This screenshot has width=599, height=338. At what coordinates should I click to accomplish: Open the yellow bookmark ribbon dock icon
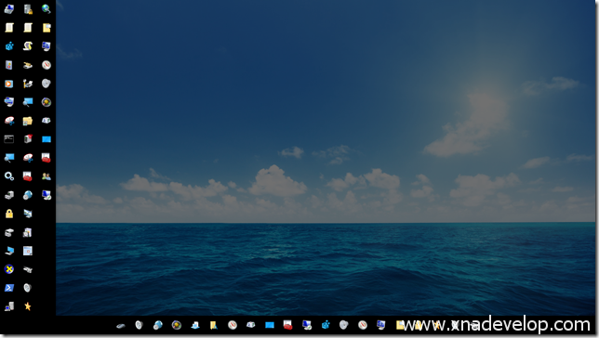click(214, 325)
